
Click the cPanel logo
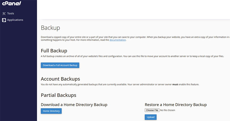point(11,3)
